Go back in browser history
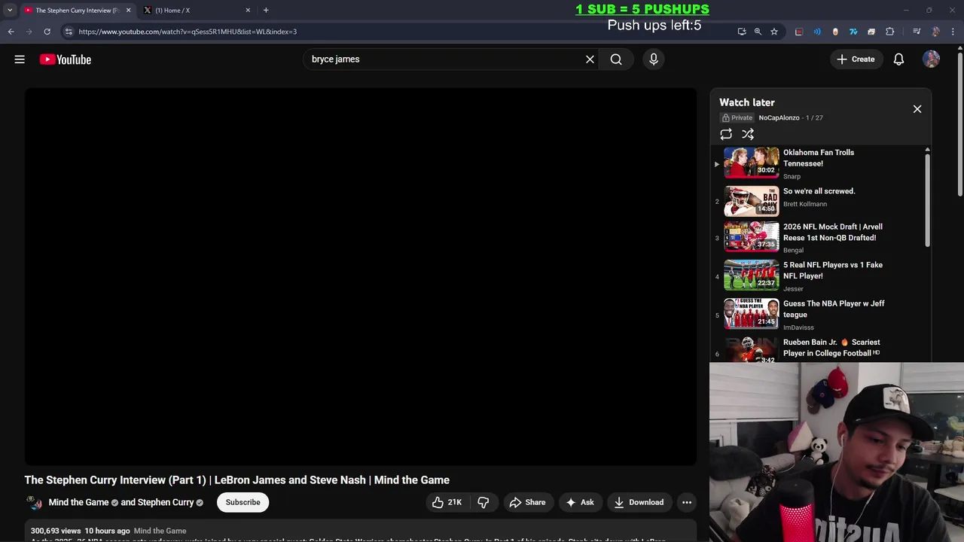 [11, 32]
